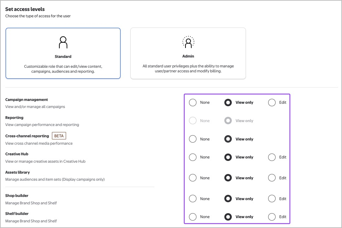Screen dimensions: 342x228
Task: Click 'Choose the type of access for the user'
Action: point(38,16)
